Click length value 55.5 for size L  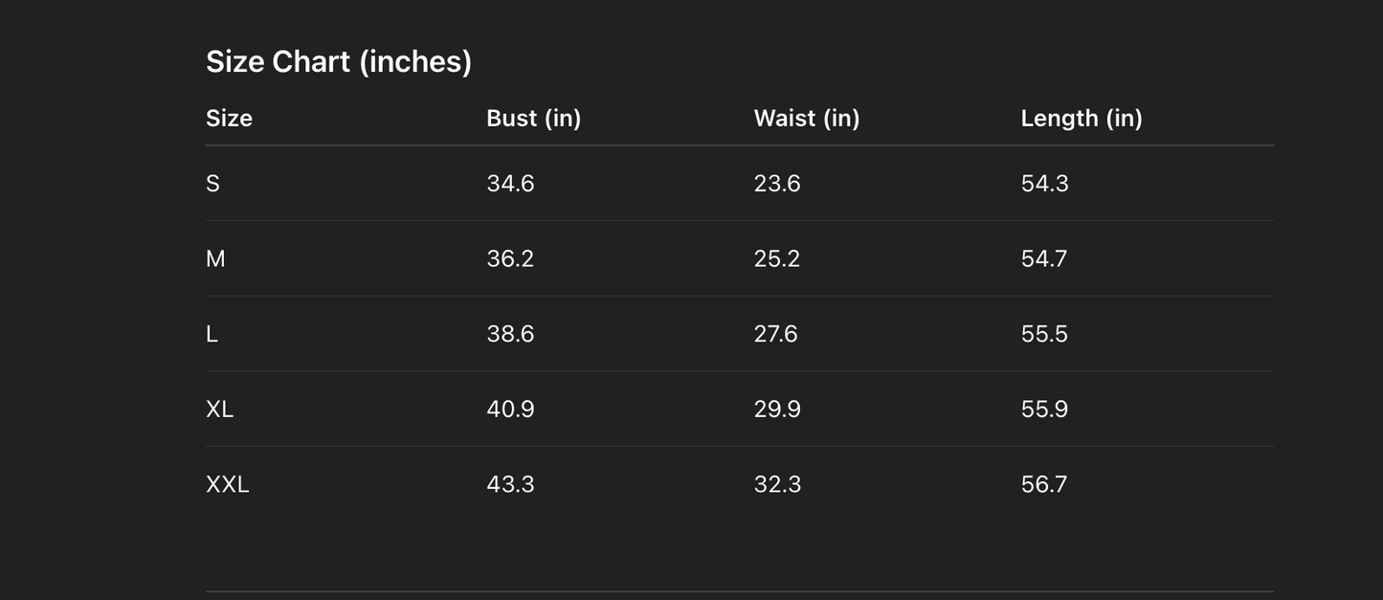1043,334
